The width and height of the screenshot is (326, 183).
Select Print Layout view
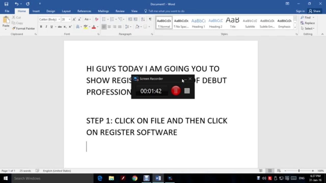[270, 171]
